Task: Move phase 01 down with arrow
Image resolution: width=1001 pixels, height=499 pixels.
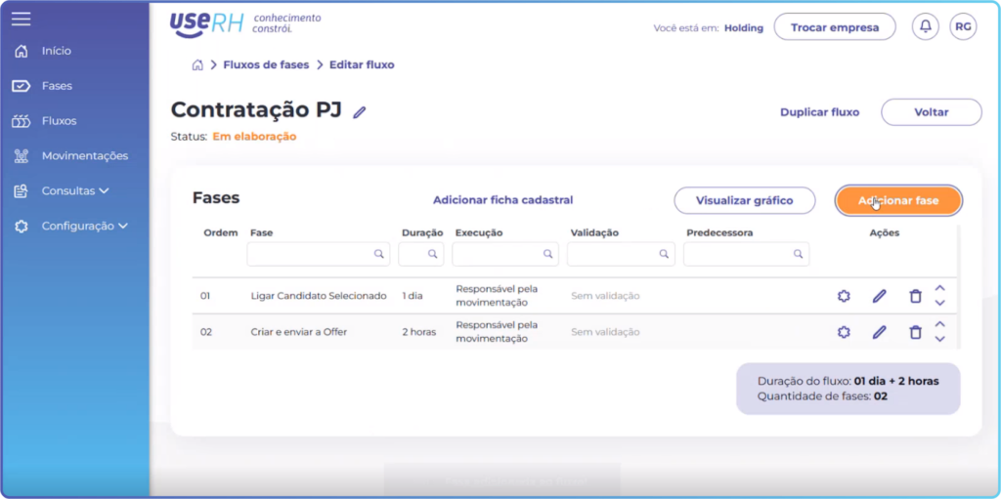Action: tap(939, 303)
